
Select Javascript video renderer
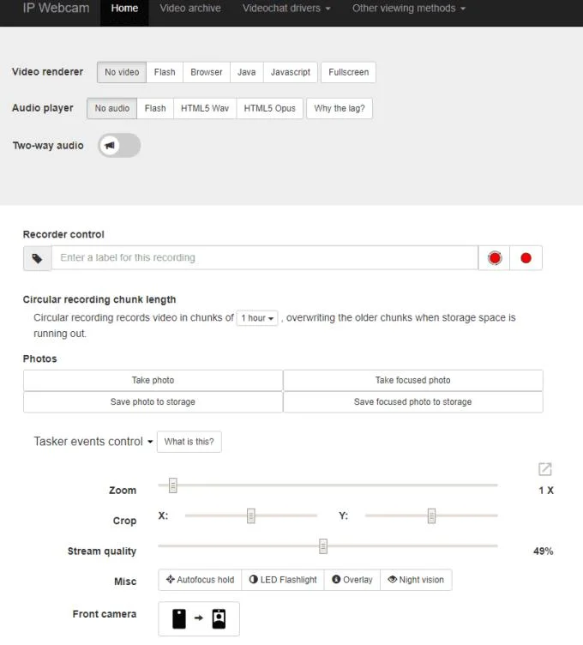click(x=291, y=72)
